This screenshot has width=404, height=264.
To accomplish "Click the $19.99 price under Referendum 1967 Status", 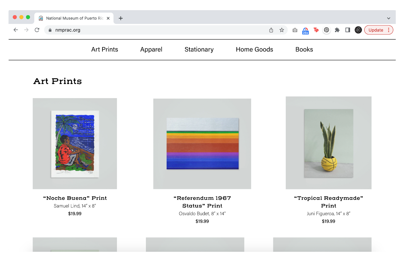I will click(x=202, y=221).
